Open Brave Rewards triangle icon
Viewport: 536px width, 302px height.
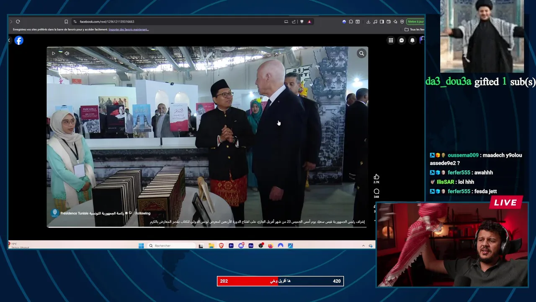coord(309,21)
